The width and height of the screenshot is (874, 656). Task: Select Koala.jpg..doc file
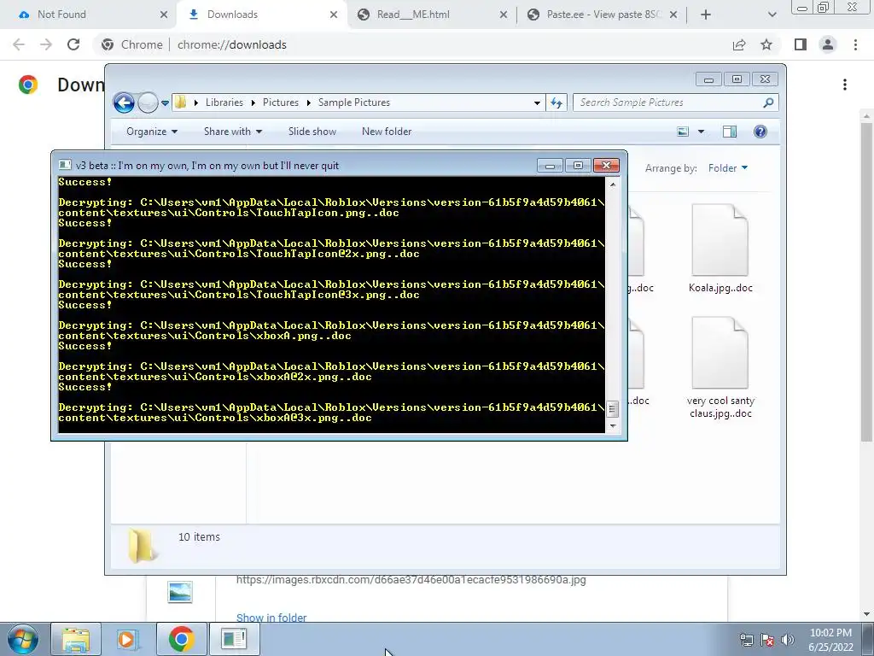[x=720, y=249]
